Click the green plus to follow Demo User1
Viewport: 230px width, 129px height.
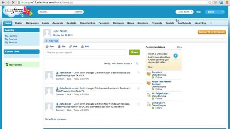coord(153,108)
